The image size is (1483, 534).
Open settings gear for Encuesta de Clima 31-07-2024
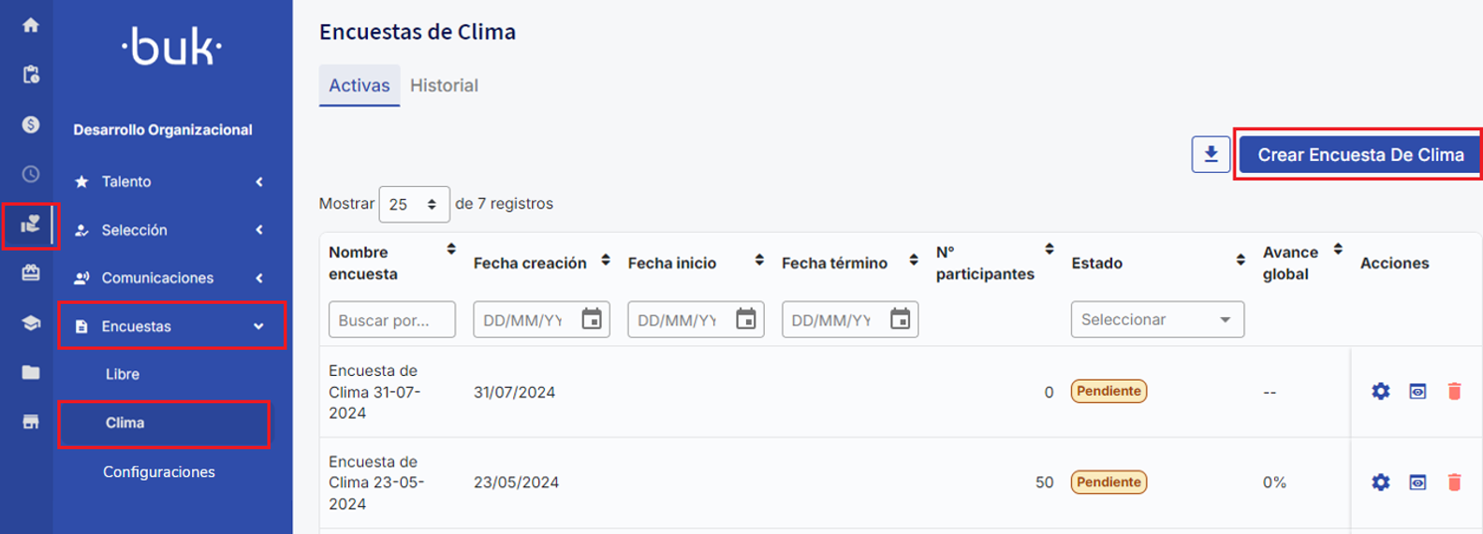[1380, 391]
